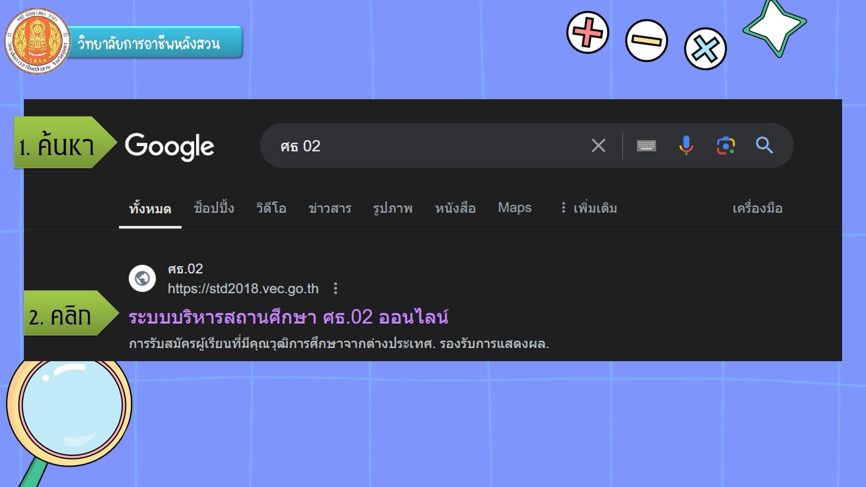Expand the เพิ่มเติม more menu
This screenshot has width=866, height=487.
[x=589, y=208]
